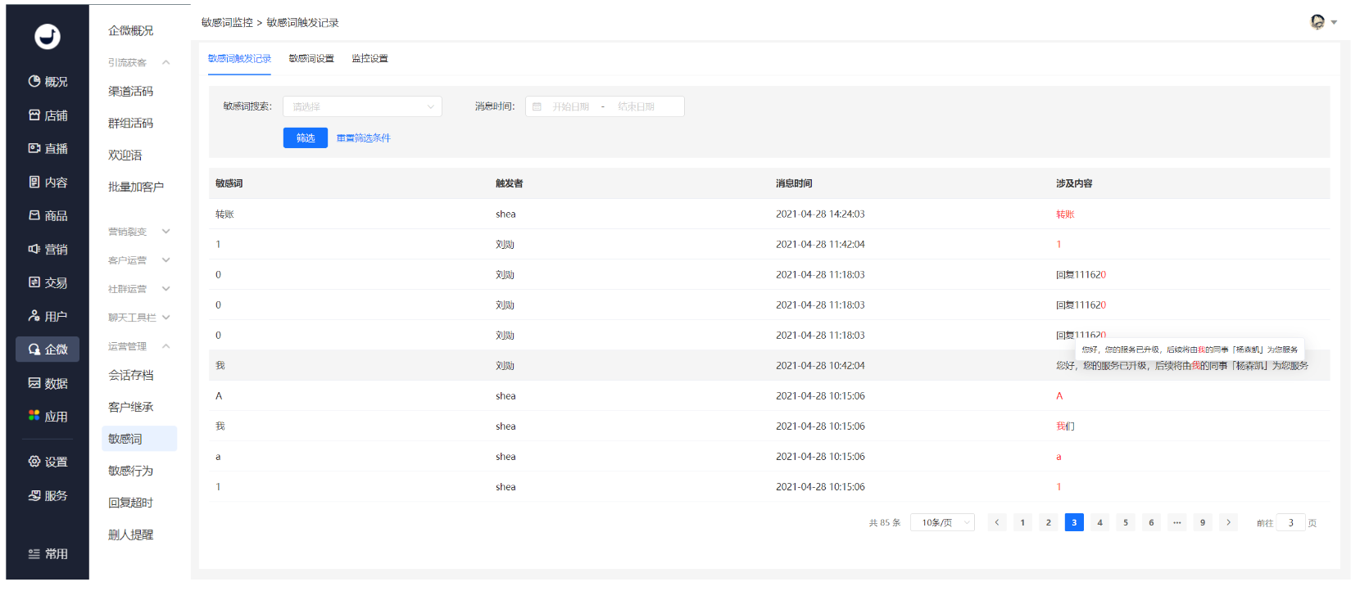Select 企微 in the left sidebar
The width and height of the screenshot is (1360, 591).
[x=48, y=350]
